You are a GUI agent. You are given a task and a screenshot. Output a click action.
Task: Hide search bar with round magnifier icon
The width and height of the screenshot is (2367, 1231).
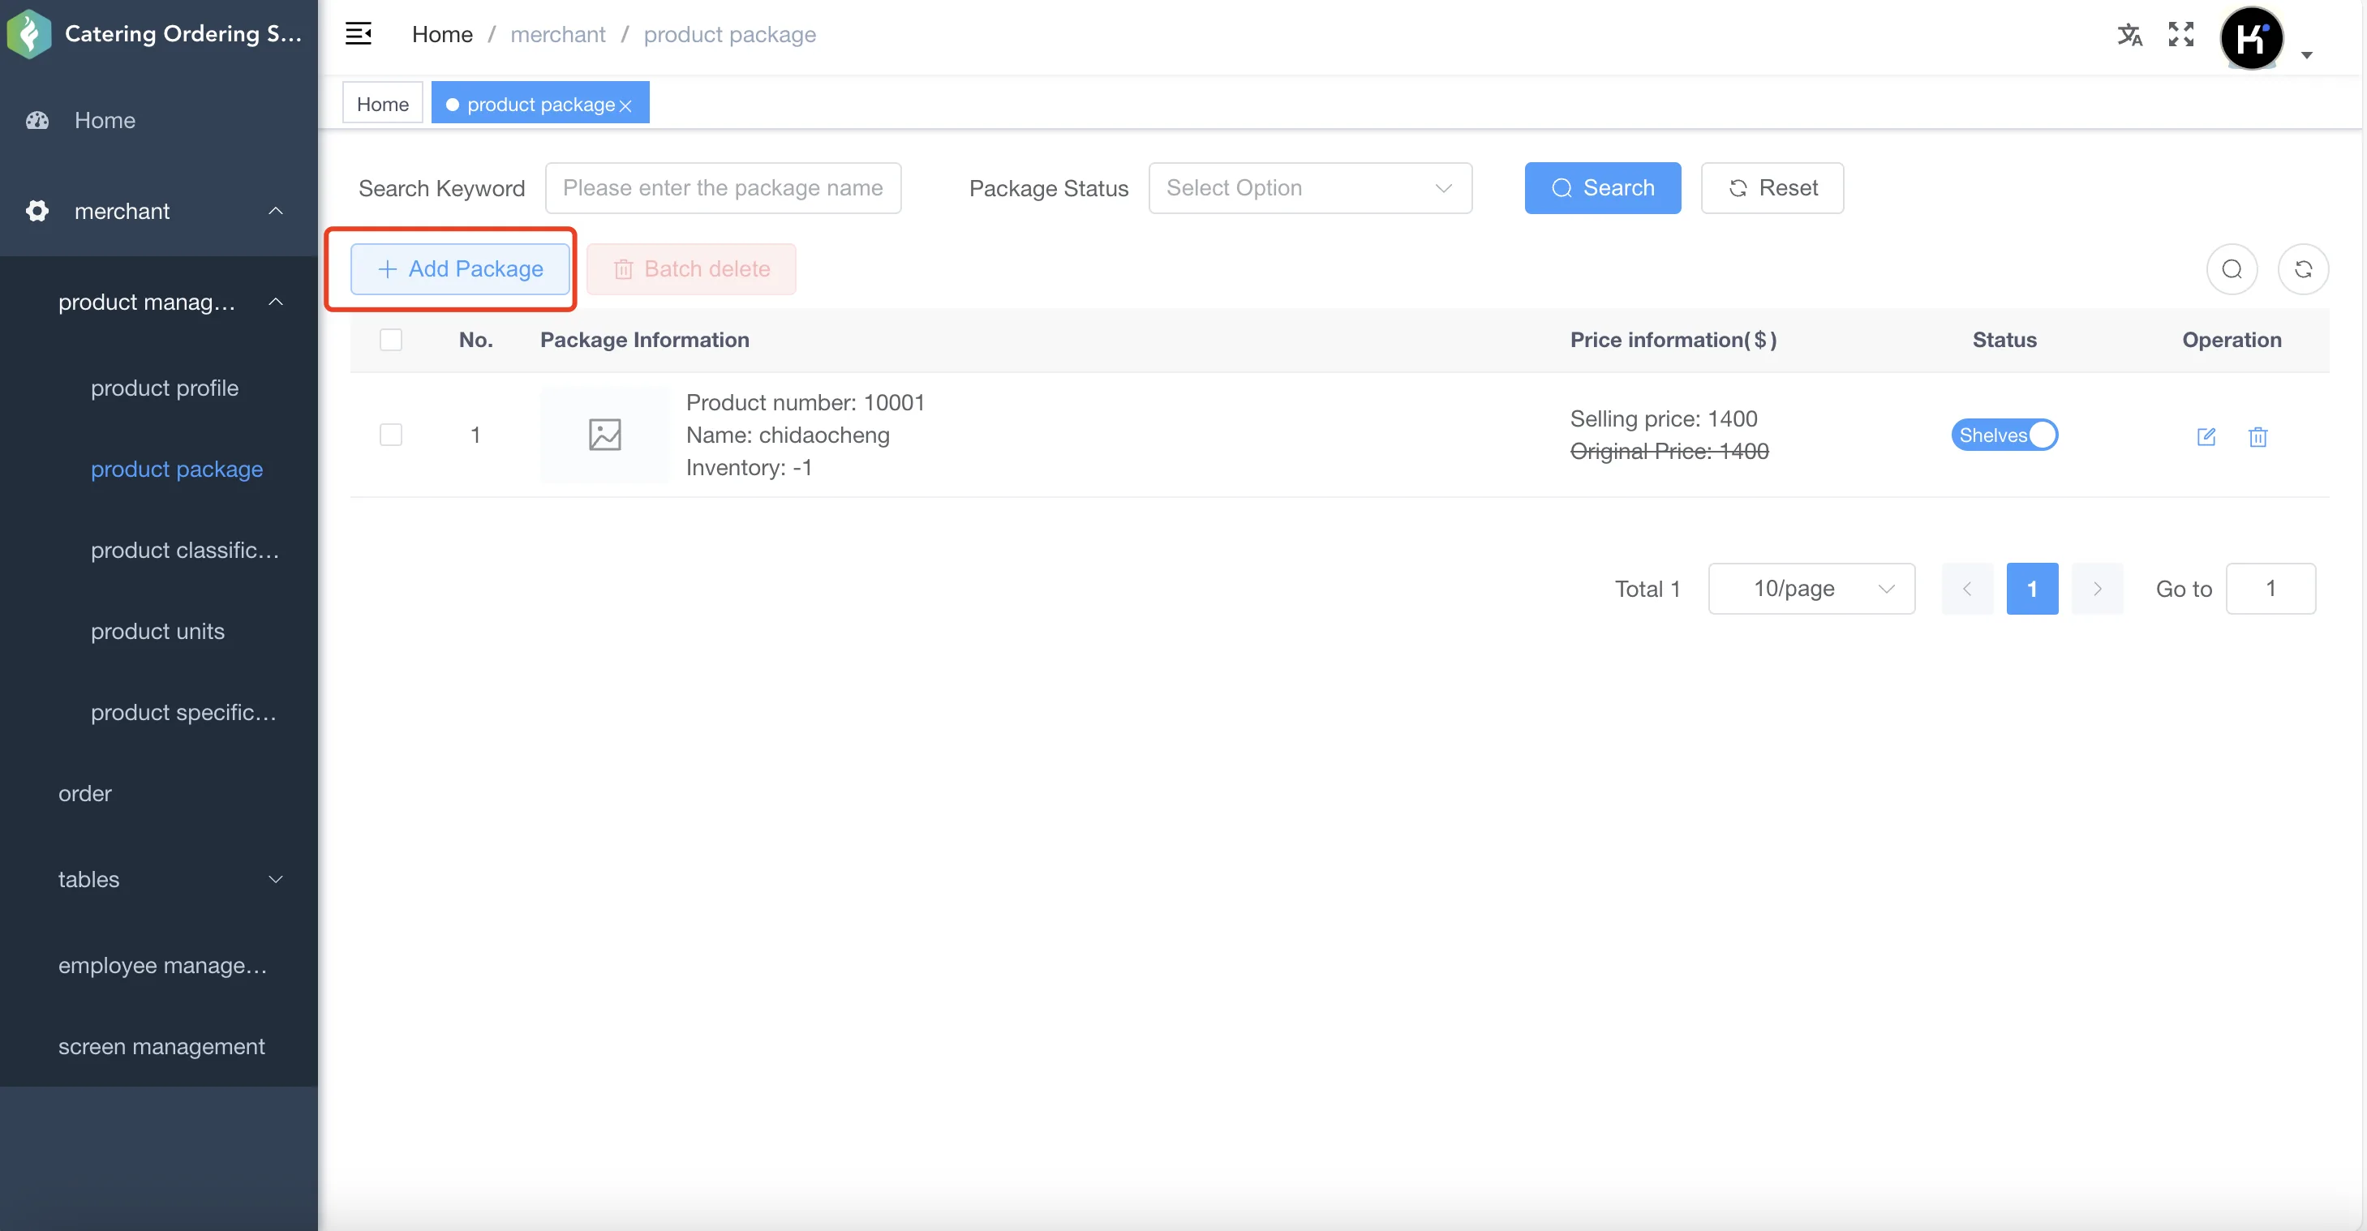pyautogui.click(x=2232, y=269)
